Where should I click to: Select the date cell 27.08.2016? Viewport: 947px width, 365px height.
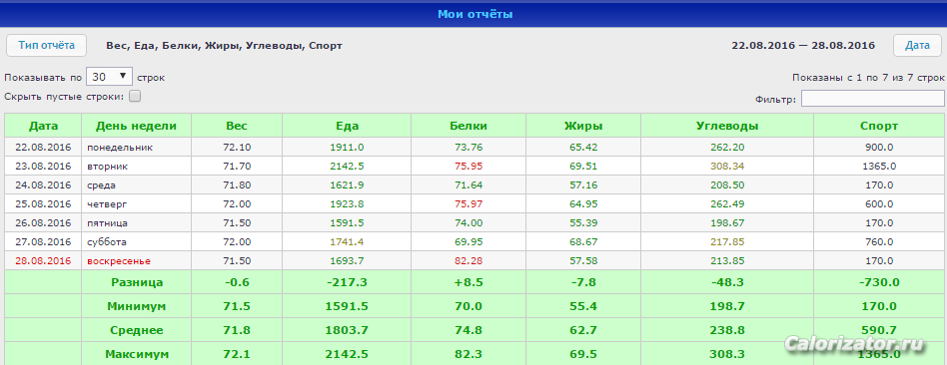44,242
